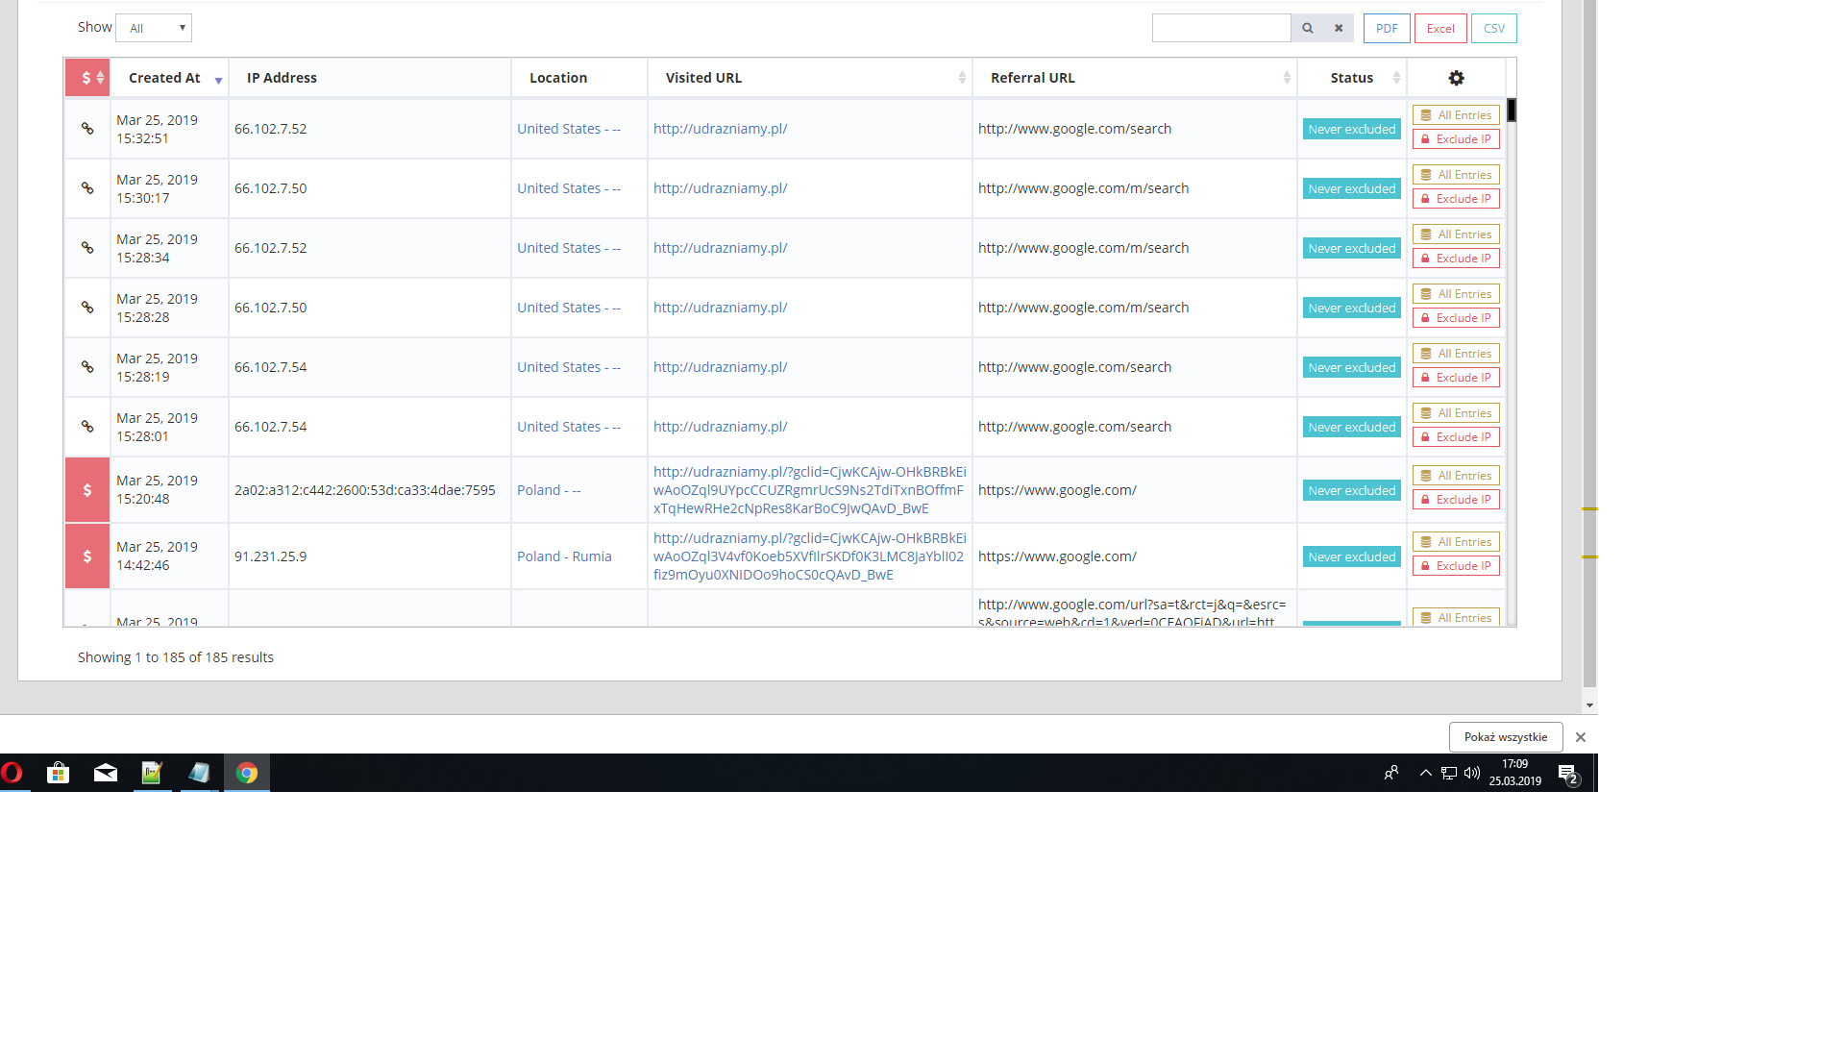Open the Windows notification center icon
The width and height of the screenshot is (1845, 1038).
(x=1567, y=773)
